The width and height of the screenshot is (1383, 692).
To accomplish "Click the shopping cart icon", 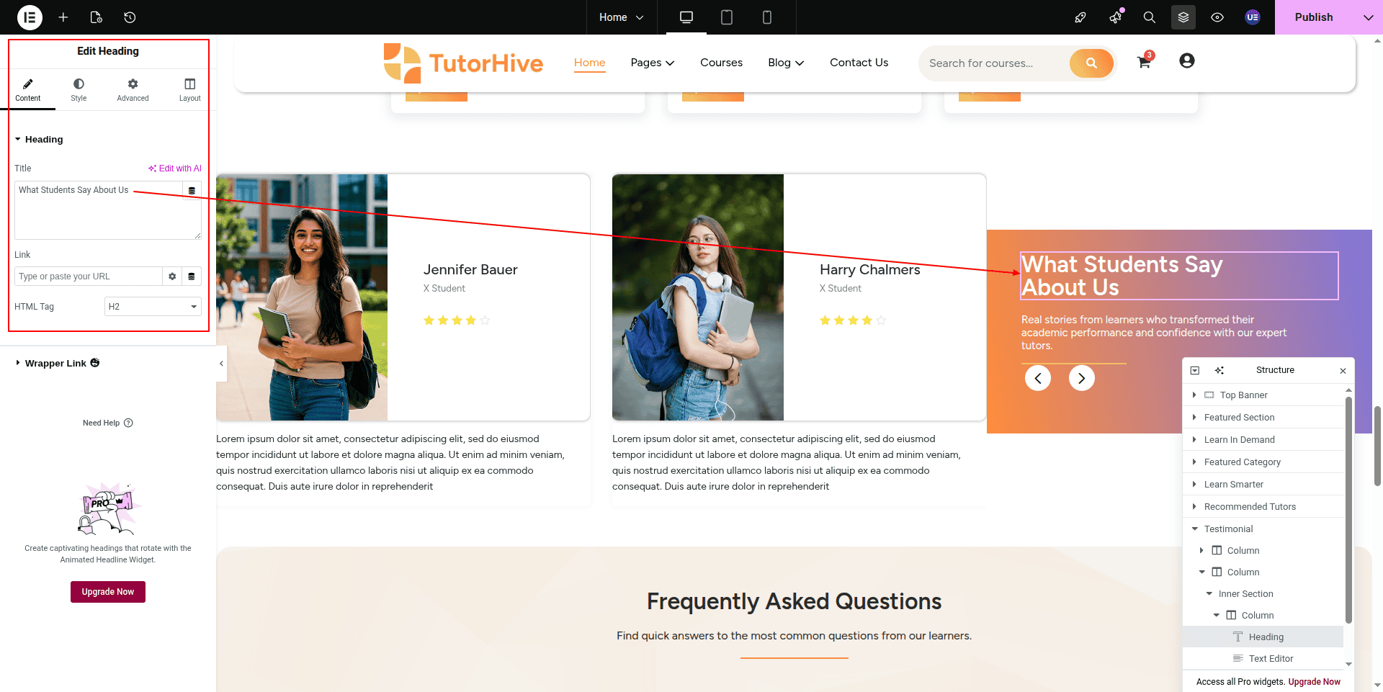I will pyautogui.click(x=1144, y=62).
